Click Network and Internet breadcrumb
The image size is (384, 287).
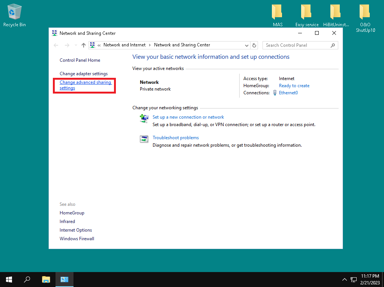coord(124,45)
